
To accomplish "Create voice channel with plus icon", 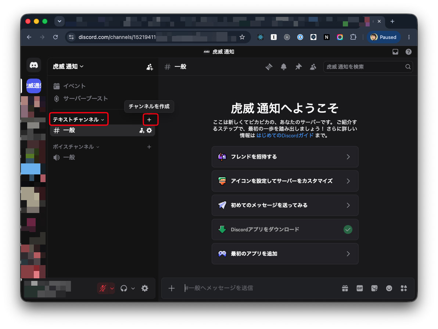I will tap(149, 147).
